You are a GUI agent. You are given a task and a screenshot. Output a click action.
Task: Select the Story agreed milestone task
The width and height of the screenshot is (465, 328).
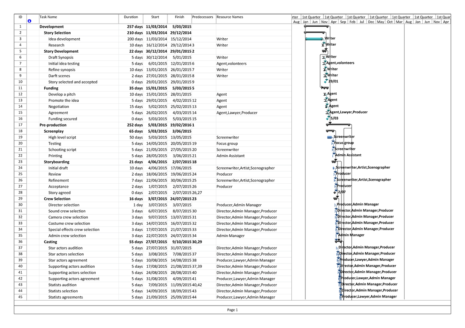pos(60,193)
